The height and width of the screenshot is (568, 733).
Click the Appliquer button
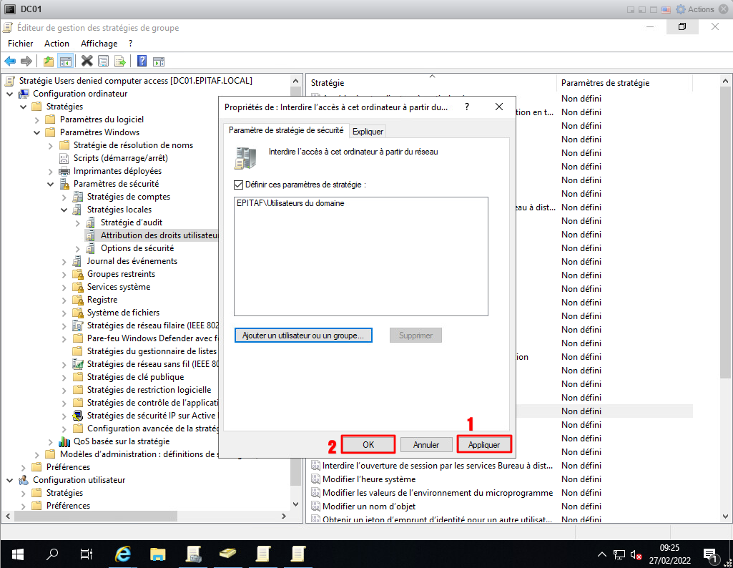coord(484,444)
